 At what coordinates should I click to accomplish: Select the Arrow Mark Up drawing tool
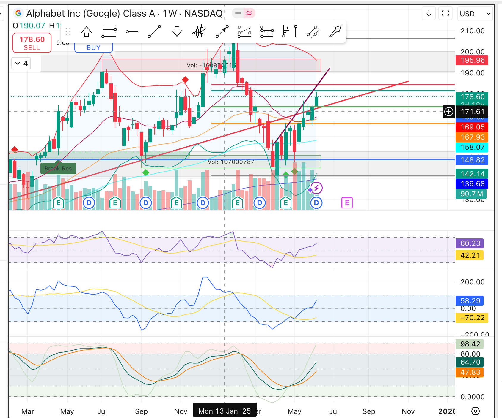point(87,31)
